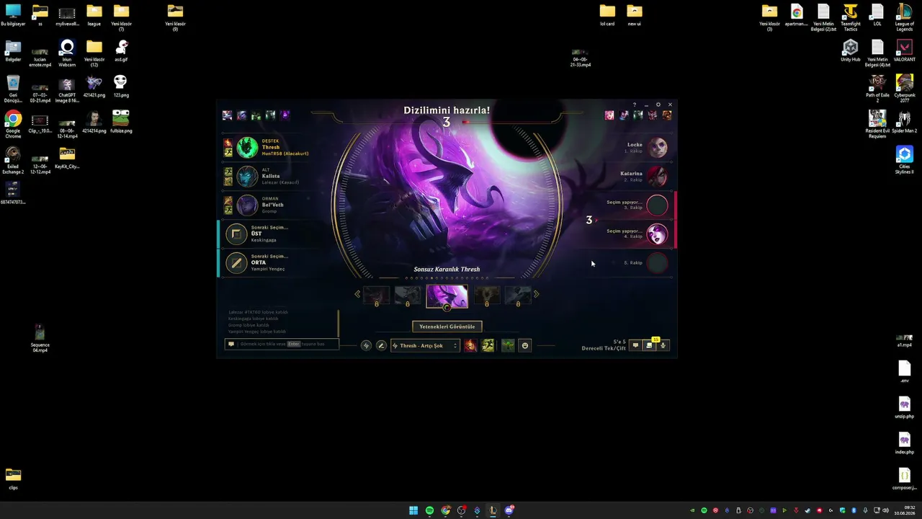This screenshot has width=922, height=519.
Task: Toggle the voice microphone button
Action: pos(663,345)
